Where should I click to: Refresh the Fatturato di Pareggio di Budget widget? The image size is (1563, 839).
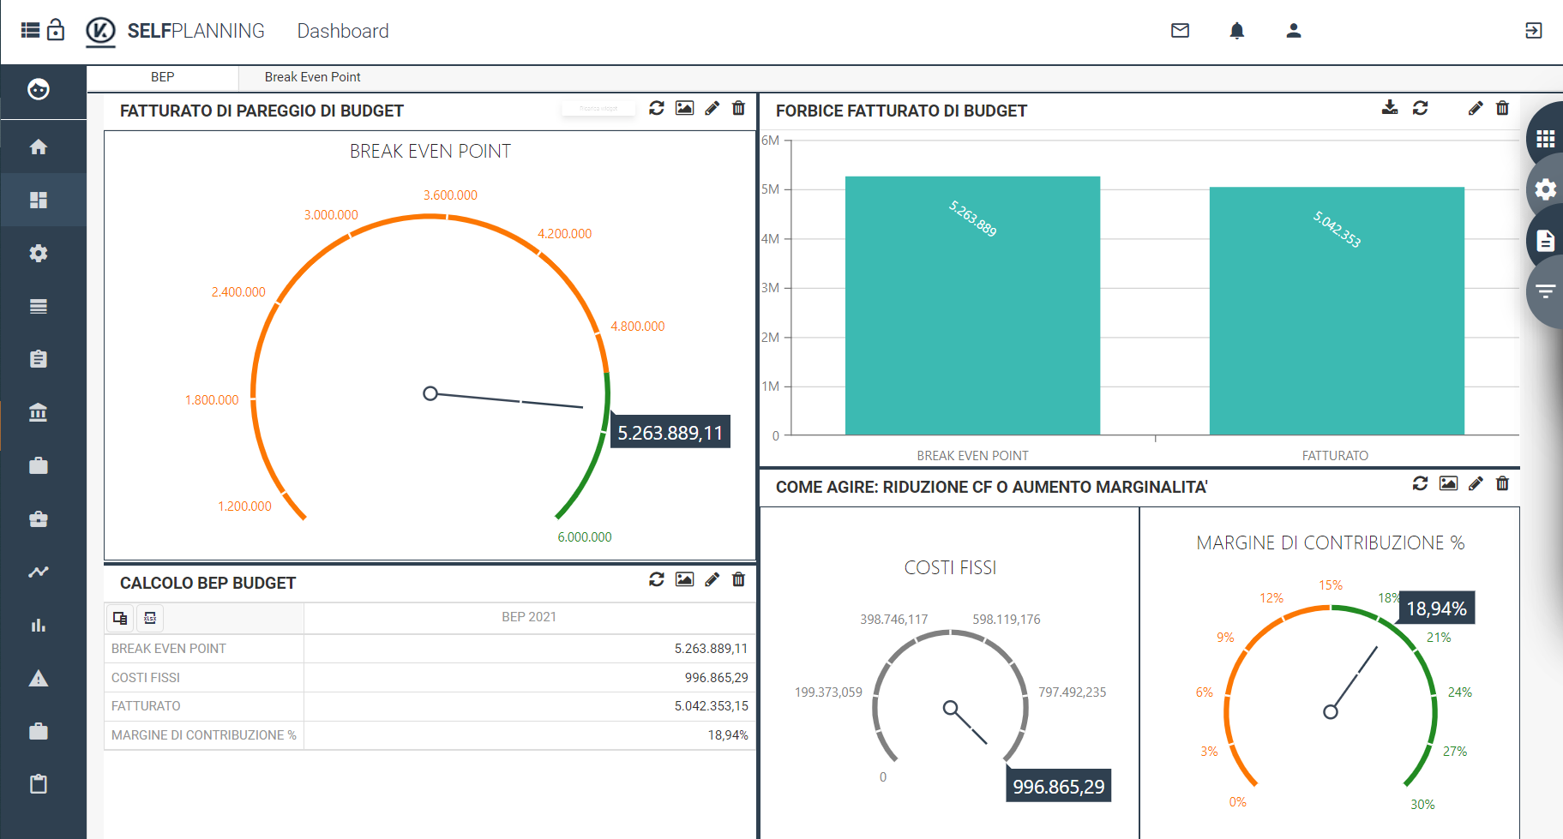click(657, 108)
